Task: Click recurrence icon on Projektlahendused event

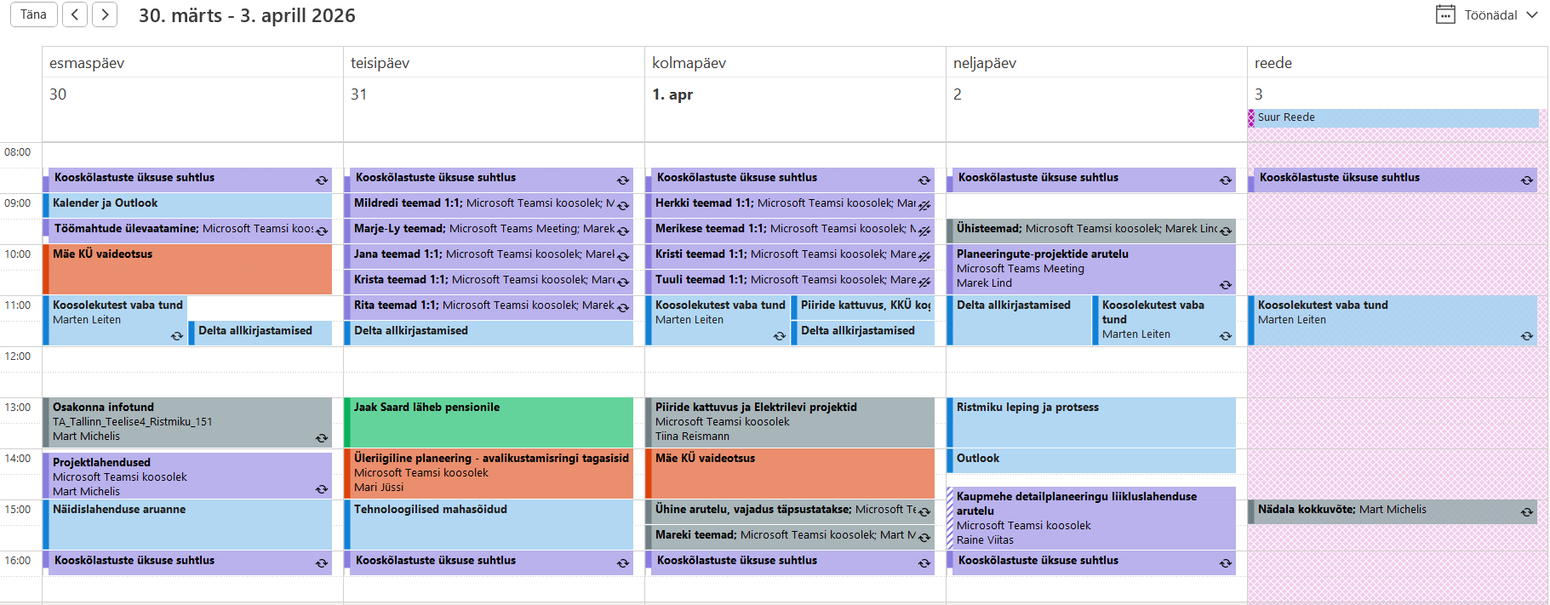Action: pyautogui.click(x=322, y=489)
